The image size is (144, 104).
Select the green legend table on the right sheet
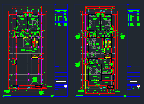coord(134,18)
